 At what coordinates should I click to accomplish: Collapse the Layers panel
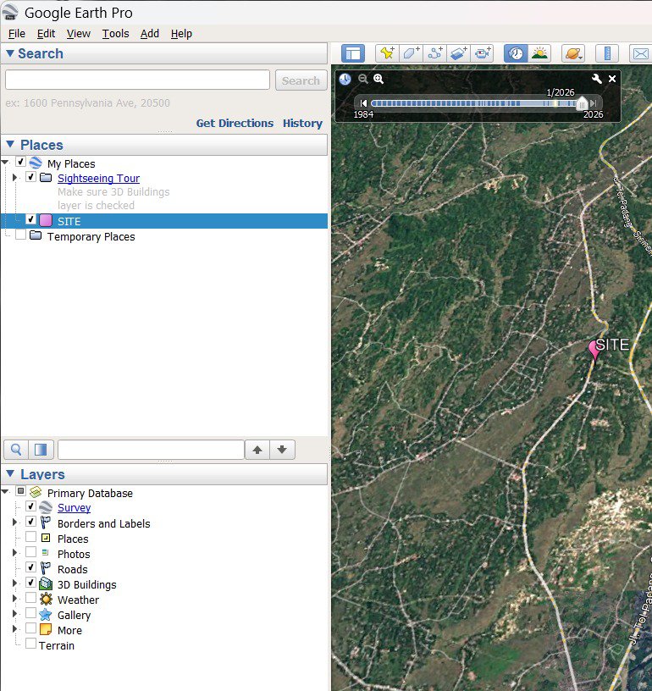coord(10,473)
